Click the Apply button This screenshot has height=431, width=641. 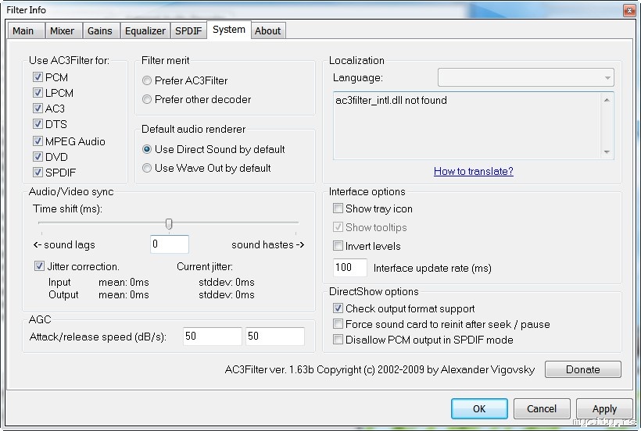pos(604,408)
